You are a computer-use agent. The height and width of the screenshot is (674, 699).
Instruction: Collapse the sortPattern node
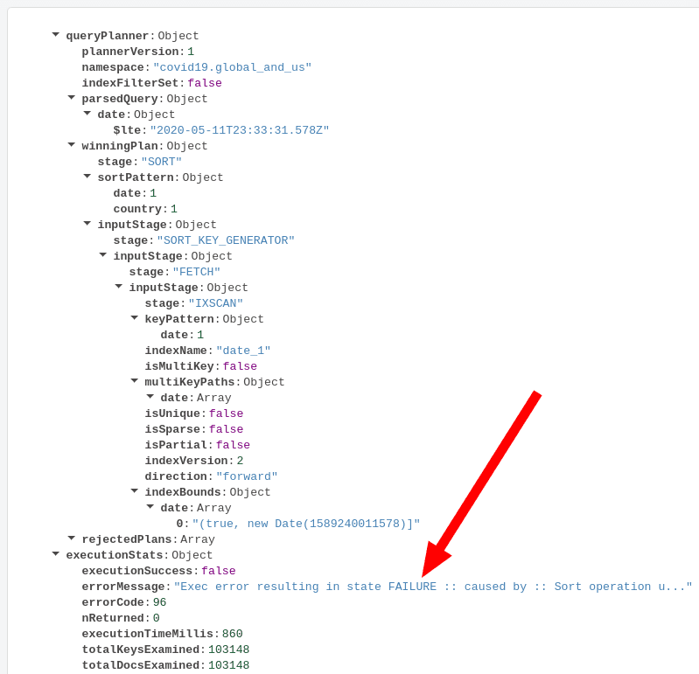click(x=87, y=177)
